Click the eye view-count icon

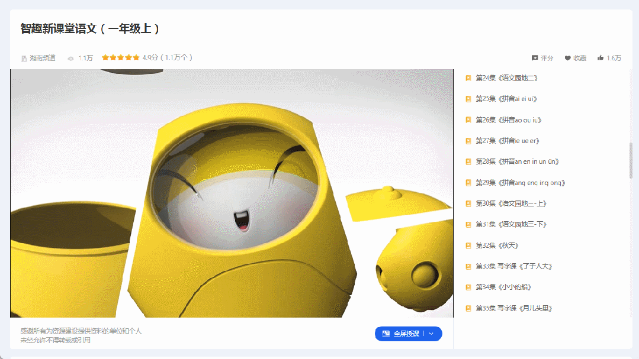[x=70, y=58]
